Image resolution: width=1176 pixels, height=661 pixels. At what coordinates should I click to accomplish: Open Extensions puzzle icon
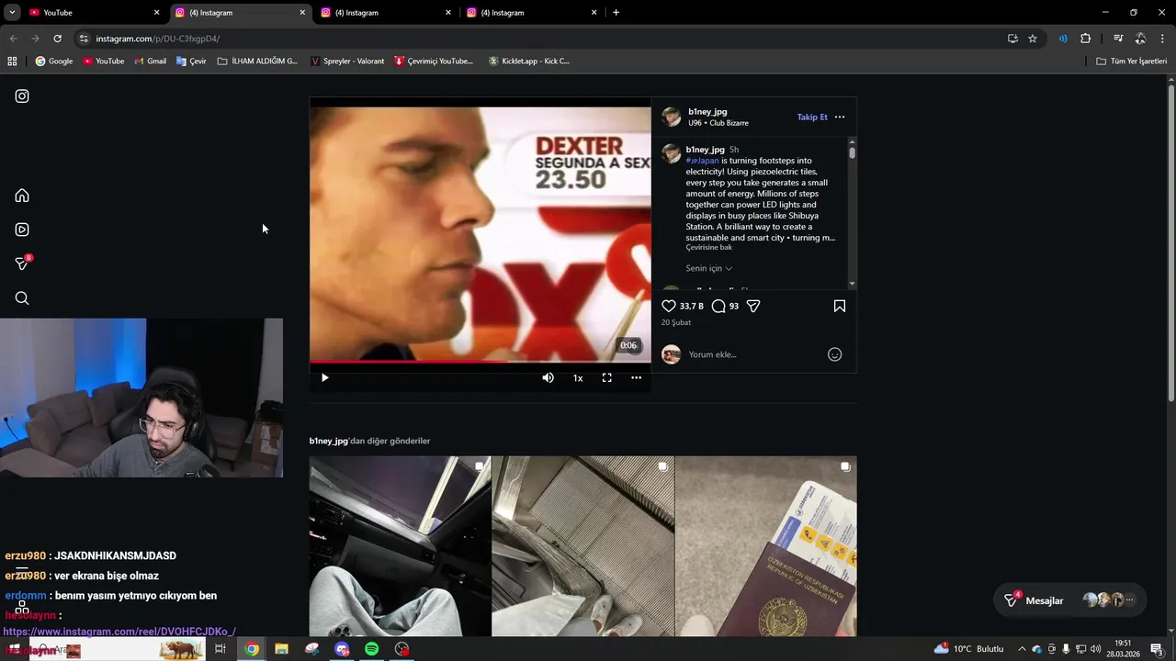pos(1085,39)
